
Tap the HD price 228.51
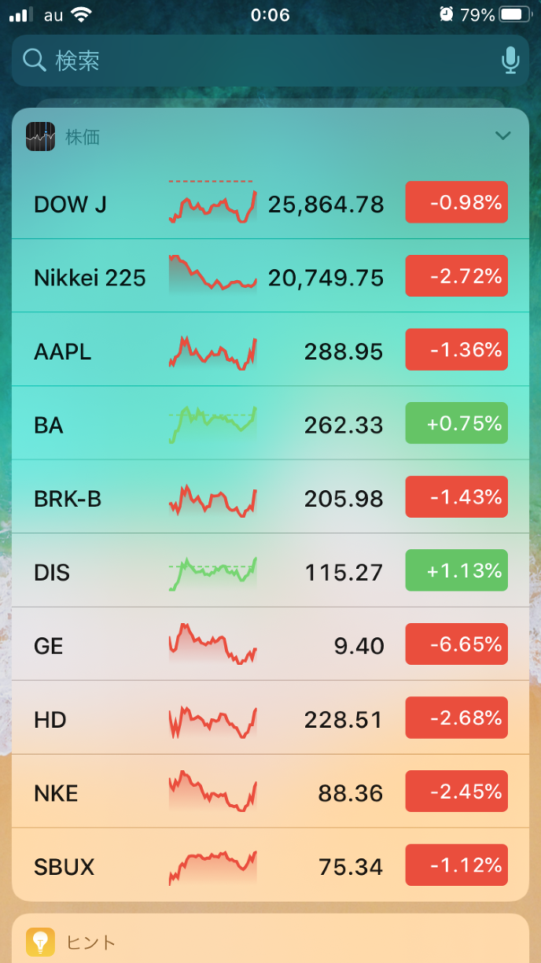coord(344,719)
